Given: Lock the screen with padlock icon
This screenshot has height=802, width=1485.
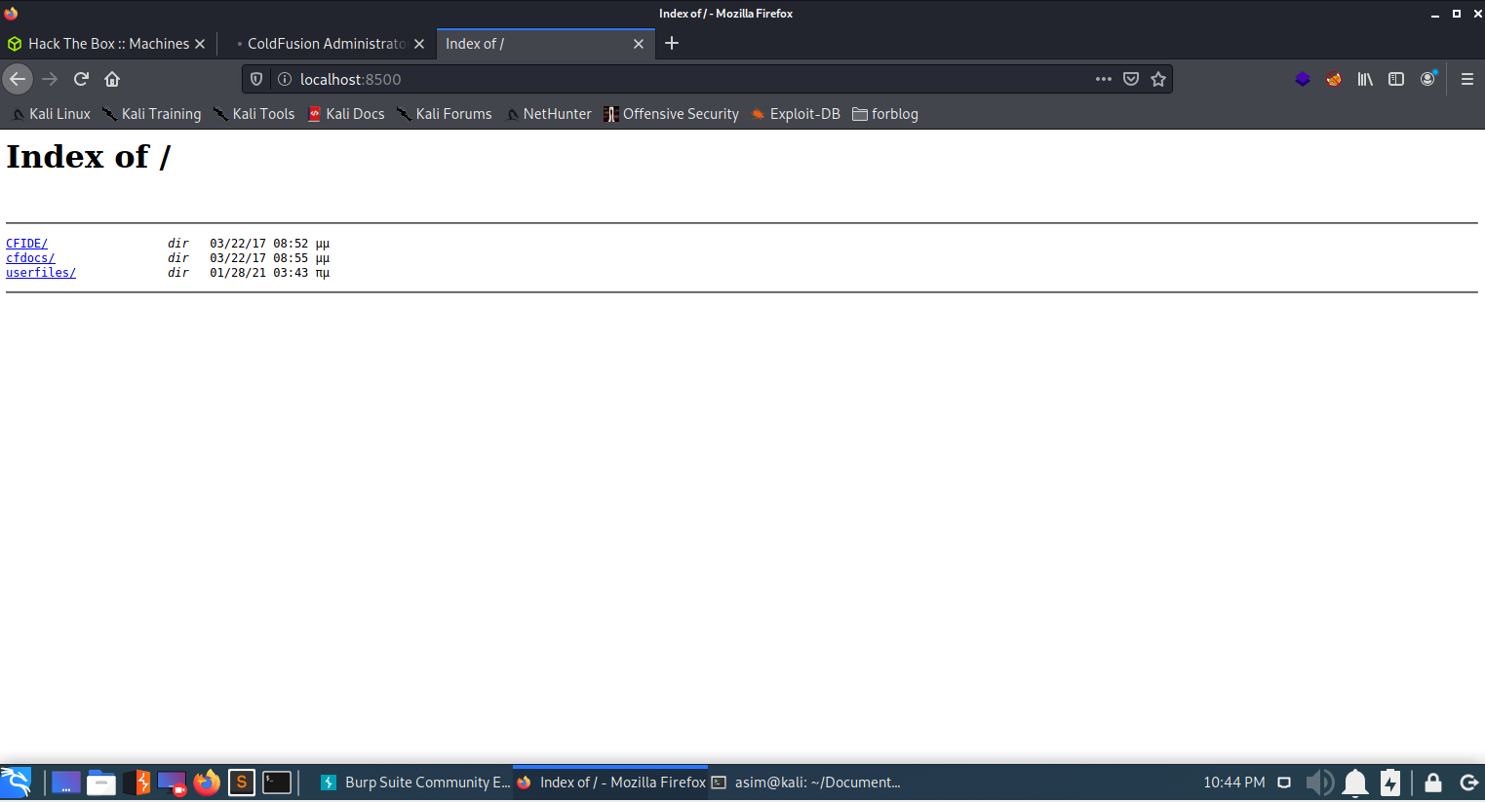Looking at the screenshot, I should click(1433, 783).
